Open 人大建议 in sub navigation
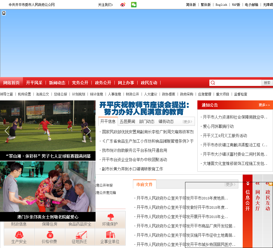 [x=151, y=94]
